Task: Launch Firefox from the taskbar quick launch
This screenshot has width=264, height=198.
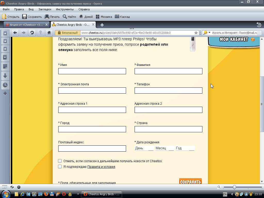Action: point(46,194)
